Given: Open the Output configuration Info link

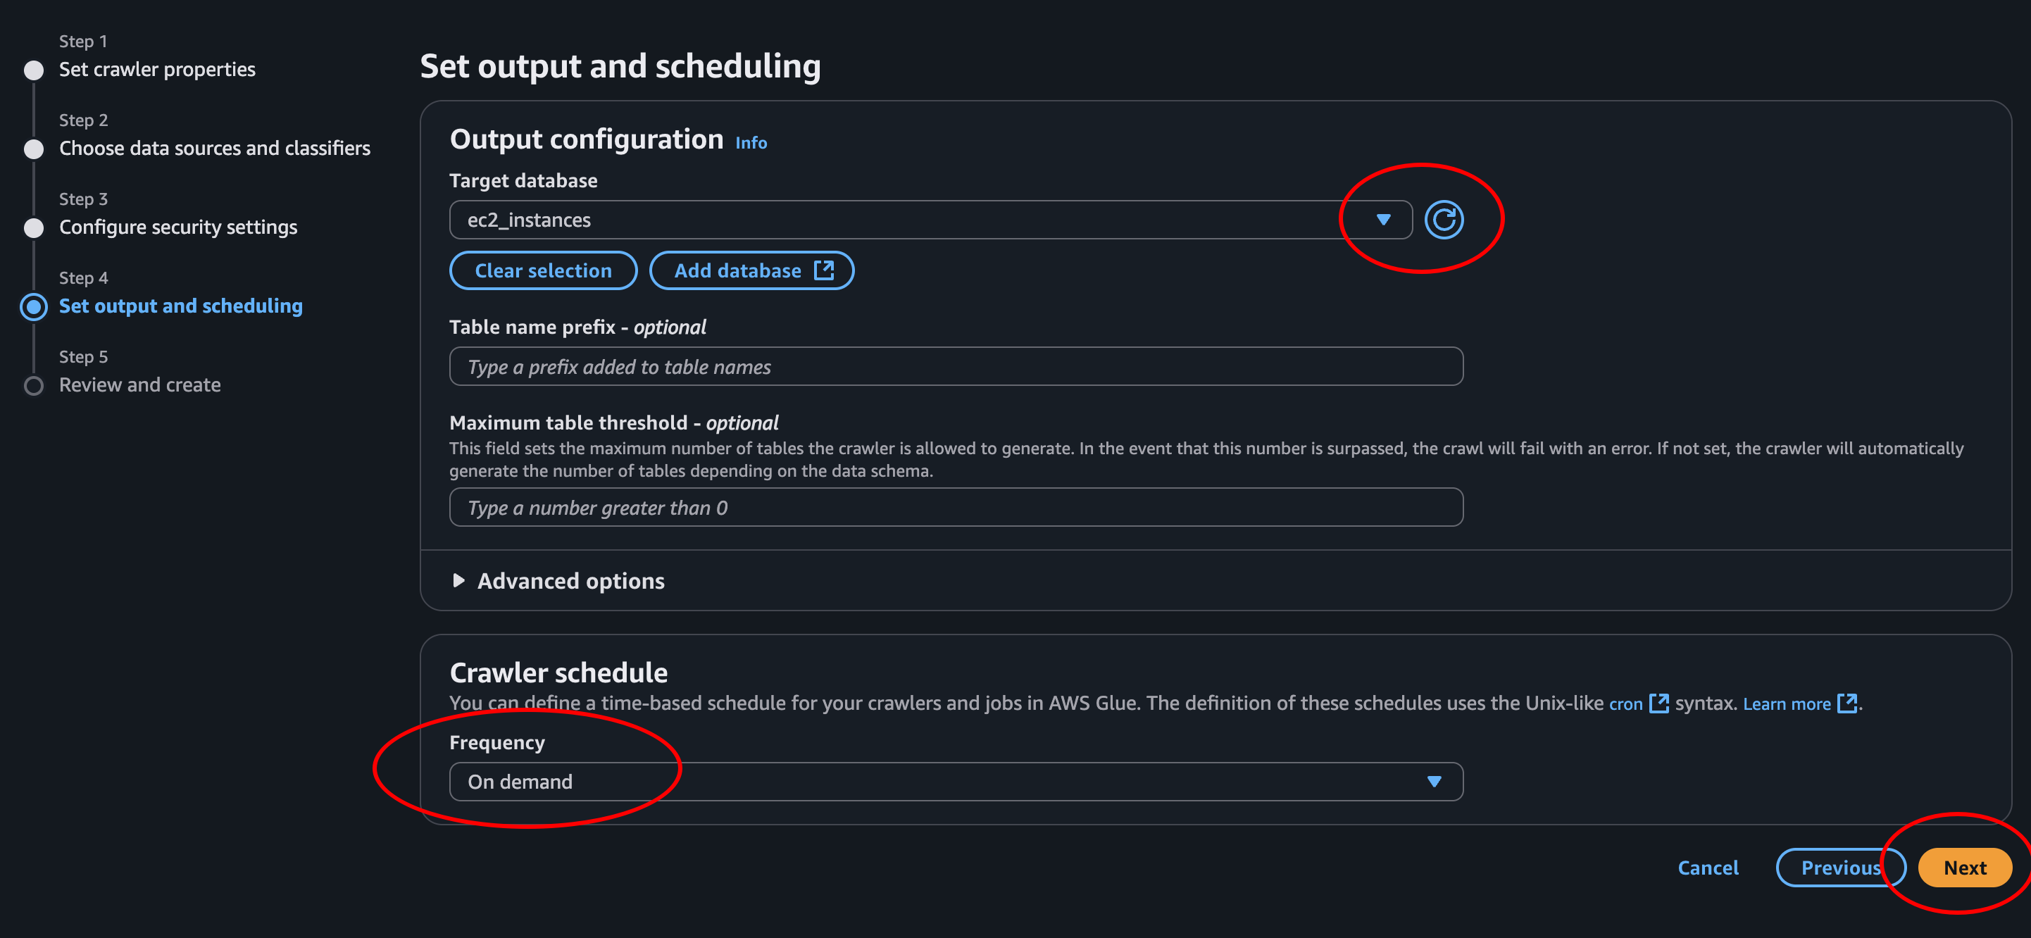Looking at the screenshot, I should point(751,143).
